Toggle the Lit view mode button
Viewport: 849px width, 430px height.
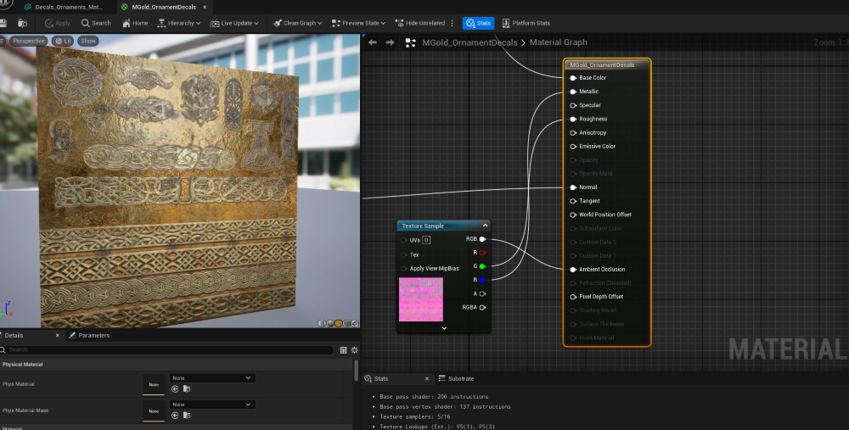pyautogui.click(x=63, y=41)
